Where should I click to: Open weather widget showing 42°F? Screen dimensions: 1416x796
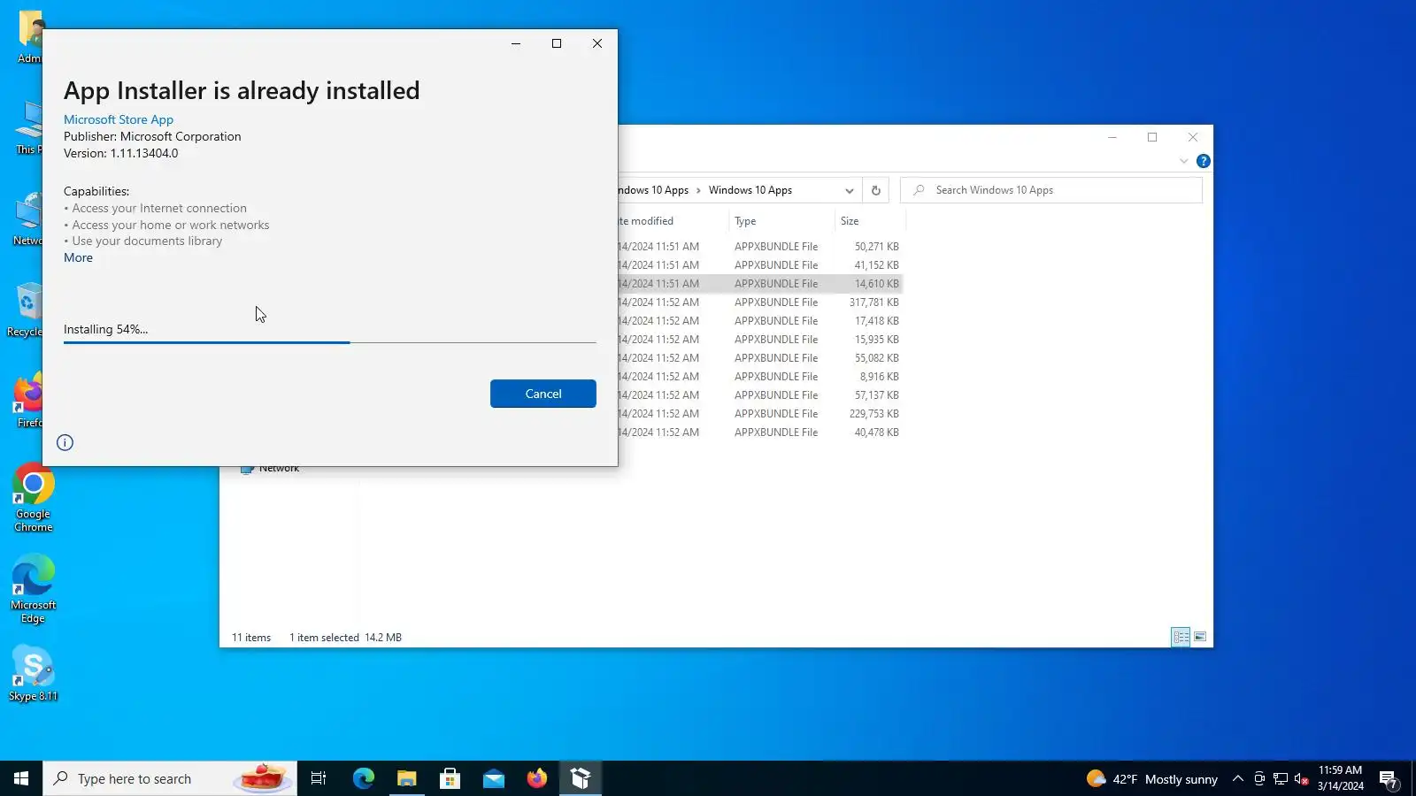[1151, 779]
